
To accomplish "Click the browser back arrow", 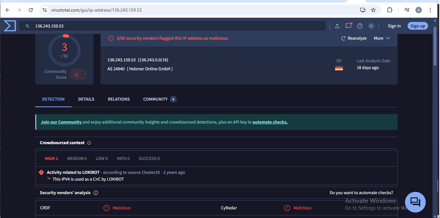I will point(7,10).
